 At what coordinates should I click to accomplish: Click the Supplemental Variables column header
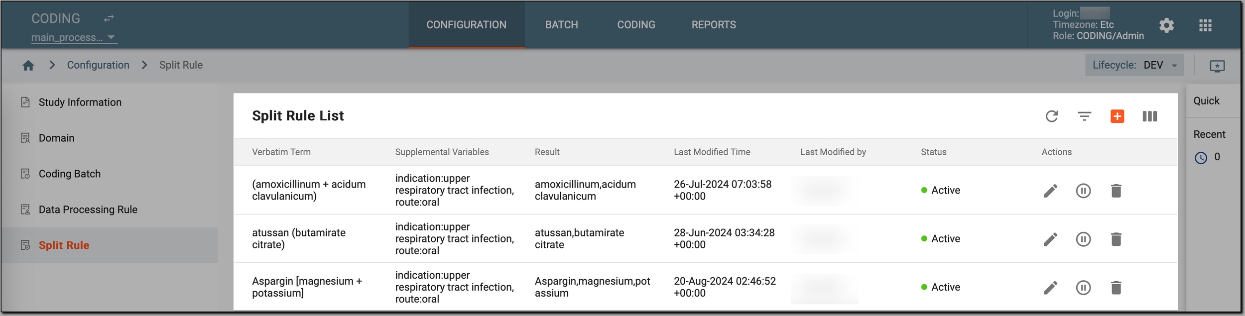[442, 152]
